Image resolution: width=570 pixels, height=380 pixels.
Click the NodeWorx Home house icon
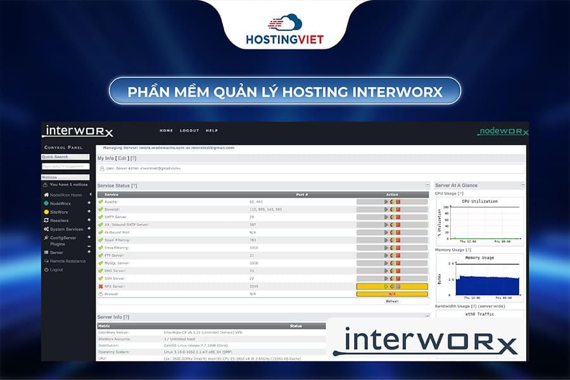coord(46,194)
